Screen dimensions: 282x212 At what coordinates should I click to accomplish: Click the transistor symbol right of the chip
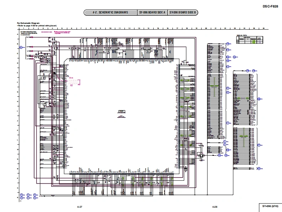[x=201, y=155]
